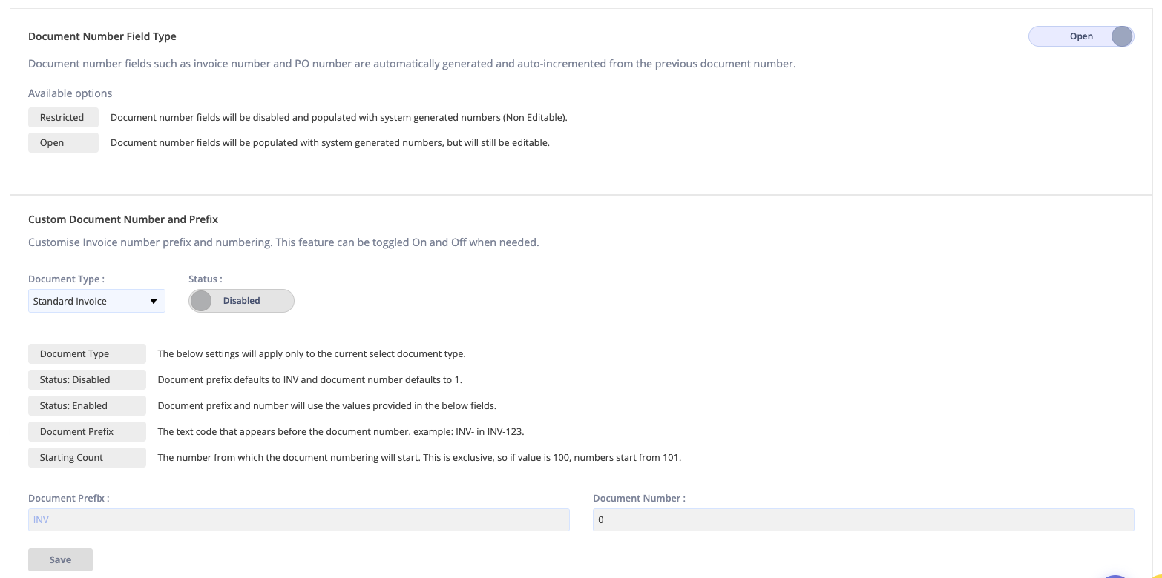The height and width of the screenshot is (578, 1162).
Task: Click the Status: Disabled legend tag
Action: click(86, 379)
